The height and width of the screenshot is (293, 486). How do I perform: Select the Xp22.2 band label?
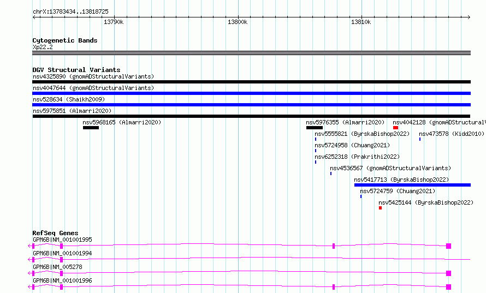(x=43, y=47)
